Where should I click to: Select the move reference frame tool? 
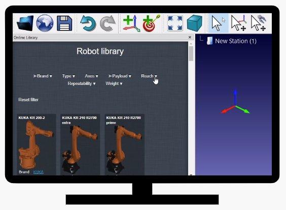tap(238, 23)
